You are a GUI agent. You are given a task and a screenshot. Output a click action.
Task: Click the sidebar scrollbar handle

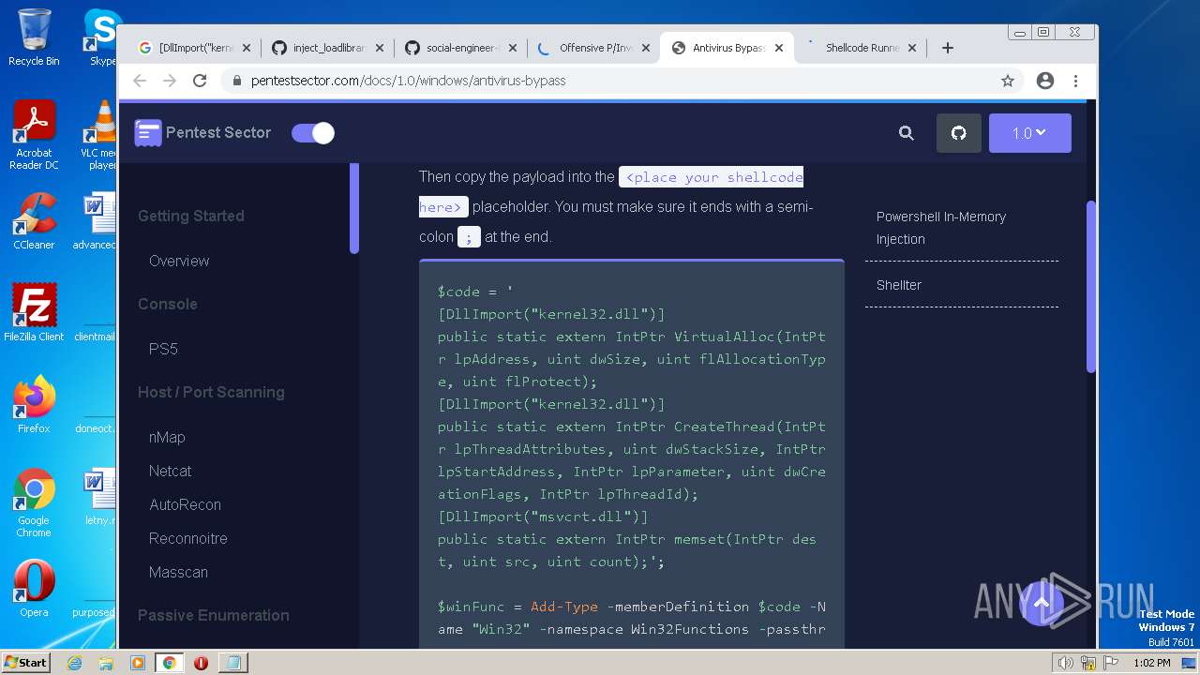click(x=354, y=208)
